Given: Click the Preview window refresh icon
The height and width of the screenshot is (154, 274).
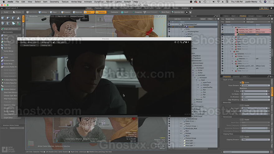Looking at the screenshot, I should tap(178, 42).
